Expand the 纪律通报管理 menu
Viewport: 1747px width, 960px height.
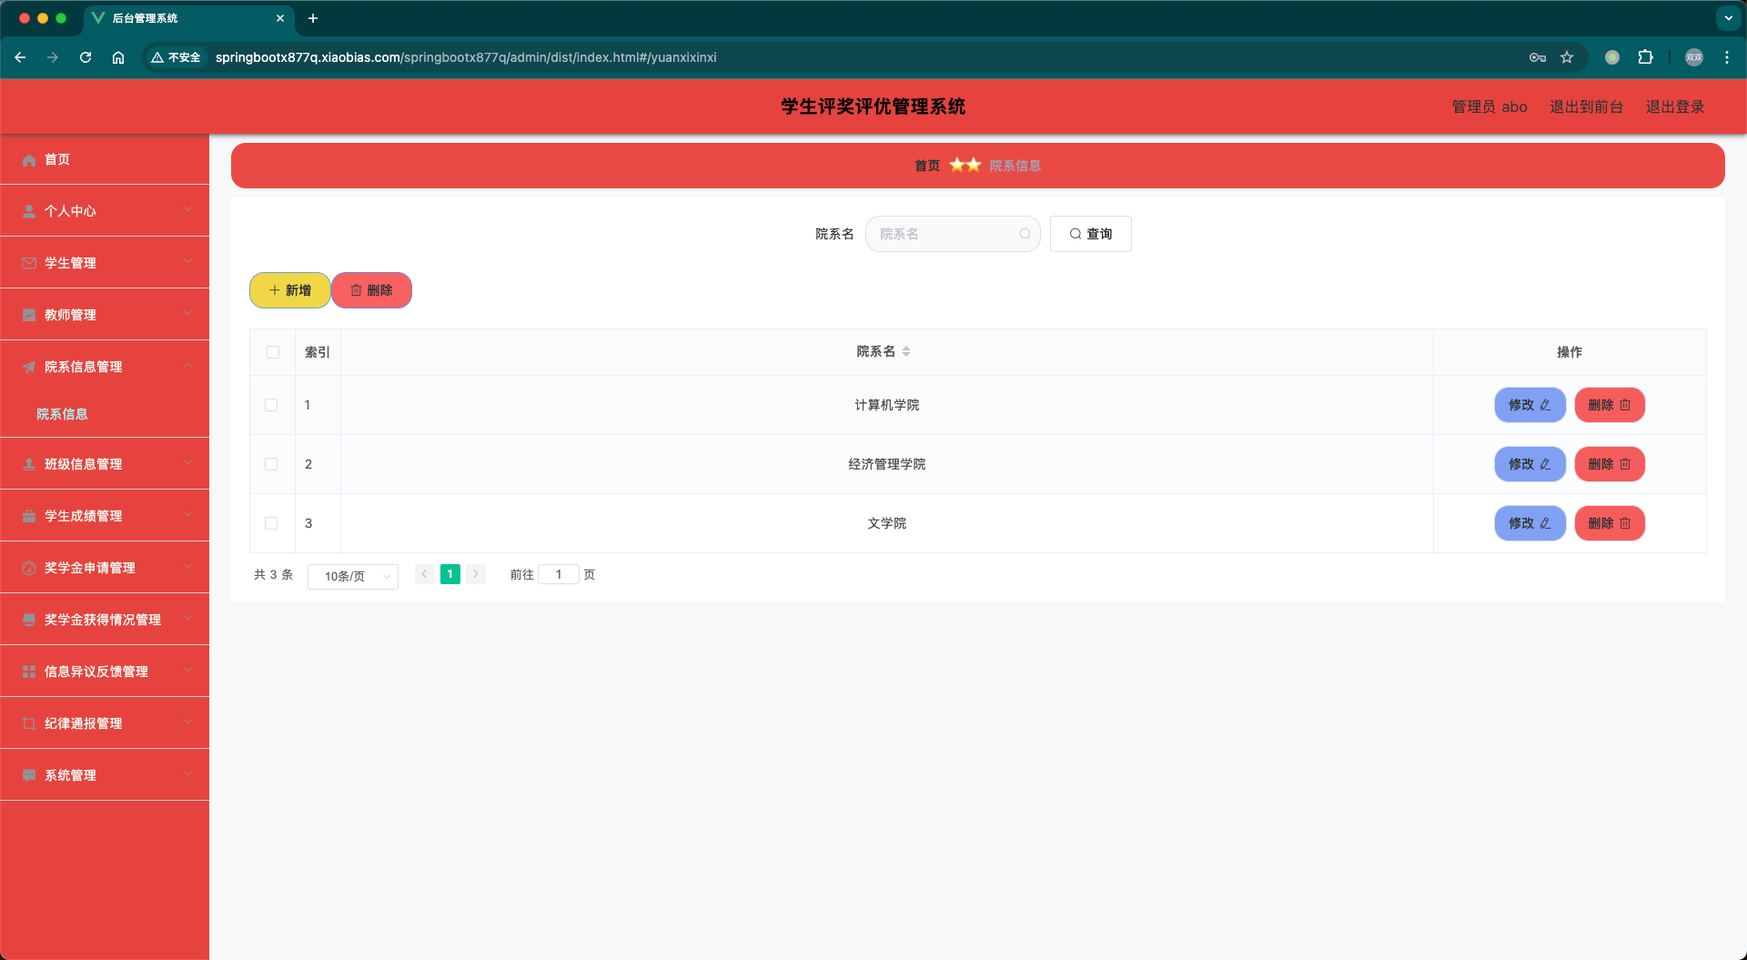pos(105,723)
